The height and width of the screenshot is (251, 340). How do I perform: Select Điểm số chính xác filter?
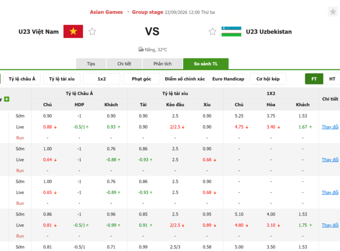pyautogui.click(x=185, y=79)
